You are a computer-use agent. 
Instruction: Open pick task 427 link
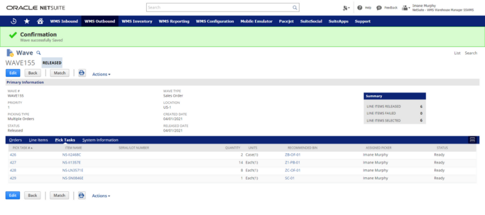tap(13, 163)
